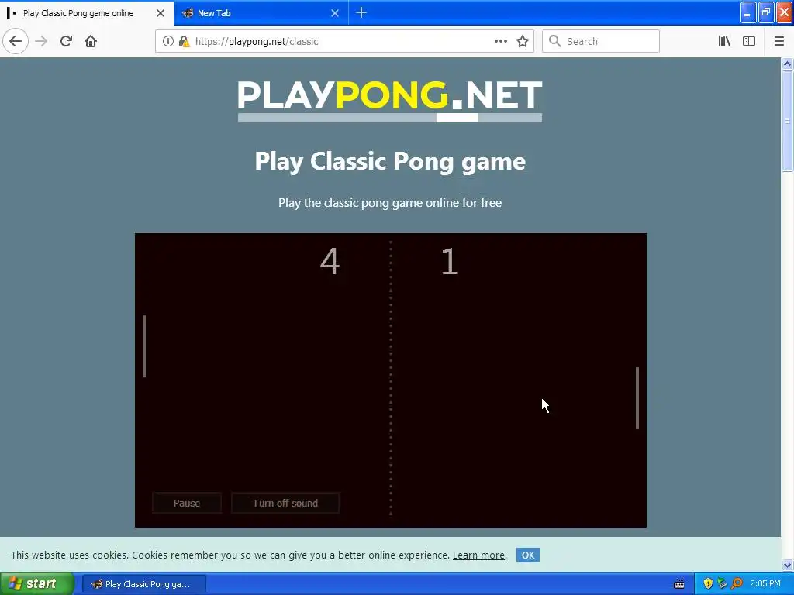Switch to the New Tab tab
This screenshot has height=595, width=794.
click(261, 13)
